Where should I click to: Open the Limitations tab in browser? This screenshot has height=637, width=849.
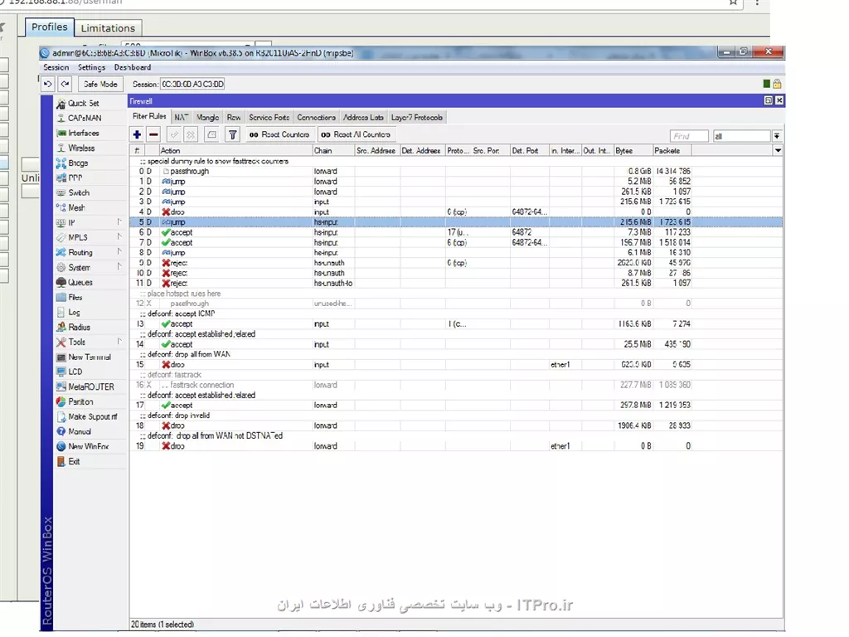click(108, 28)
